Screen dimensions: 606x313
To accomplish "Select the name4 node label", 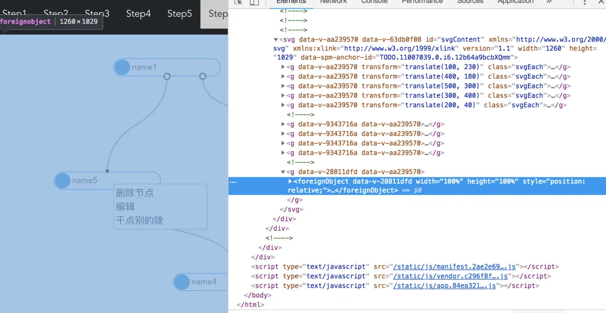I will (204, 282).
